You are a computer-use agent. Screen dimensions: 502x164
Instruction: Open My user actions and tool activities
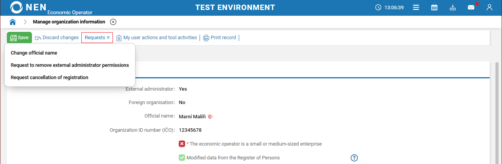(x=157, y=38)
